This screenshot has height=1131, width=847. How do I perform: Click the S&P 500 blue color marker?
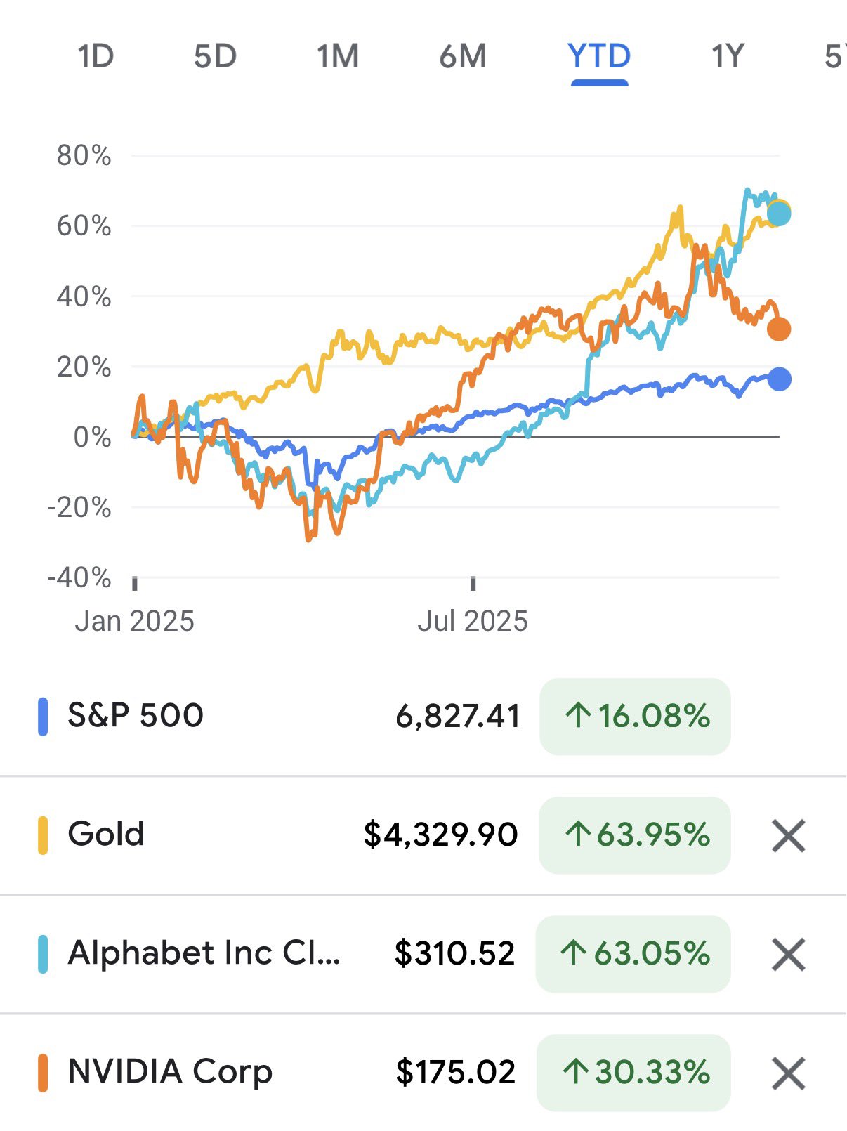(43, 717)
